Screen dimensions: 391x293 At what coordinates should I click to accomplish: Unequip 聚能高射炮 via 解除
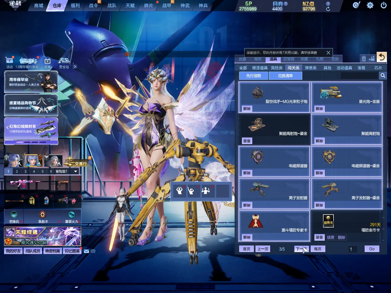[319, 141]
